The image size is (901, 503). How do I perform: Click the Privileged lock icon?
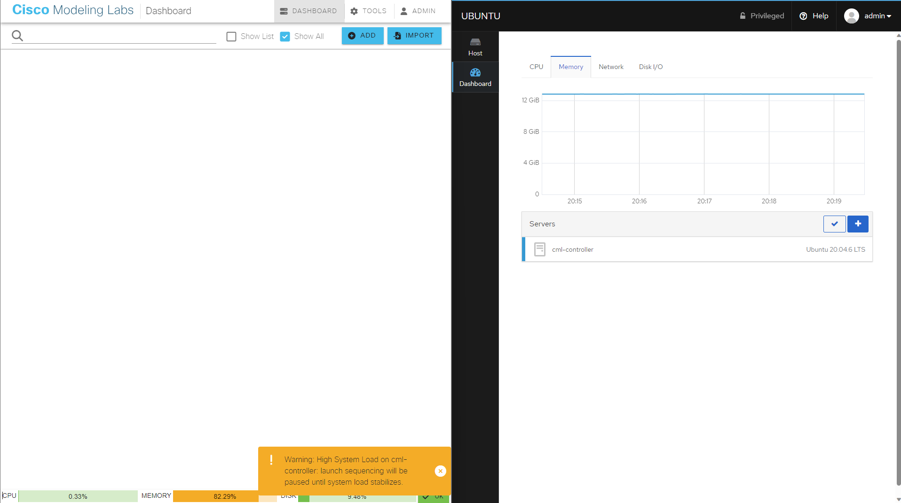point(742,15)
